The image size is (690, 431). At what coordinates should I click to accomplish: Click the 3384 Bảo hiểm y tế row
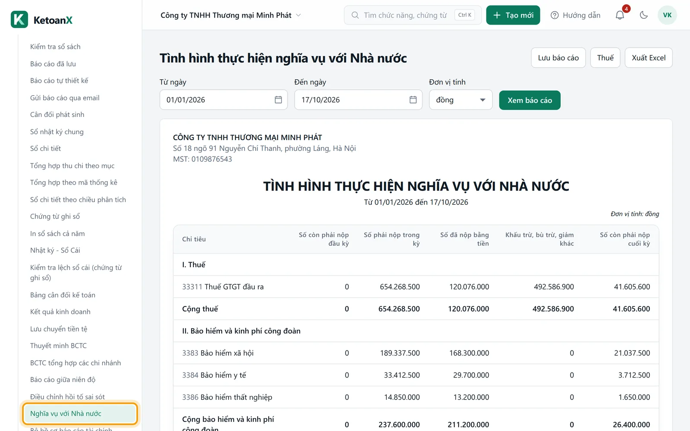pos(416,375)
